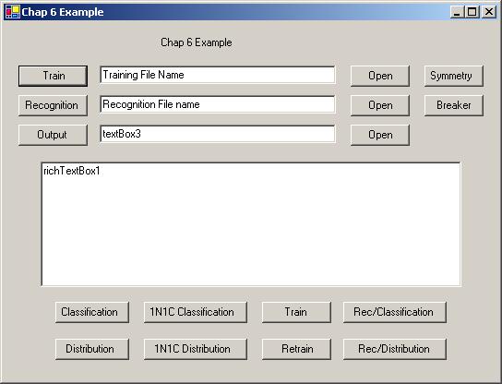502x384 pixels.
Task: Click the Symmetry button
Action: pyautogui.click(x=454, y=76)
